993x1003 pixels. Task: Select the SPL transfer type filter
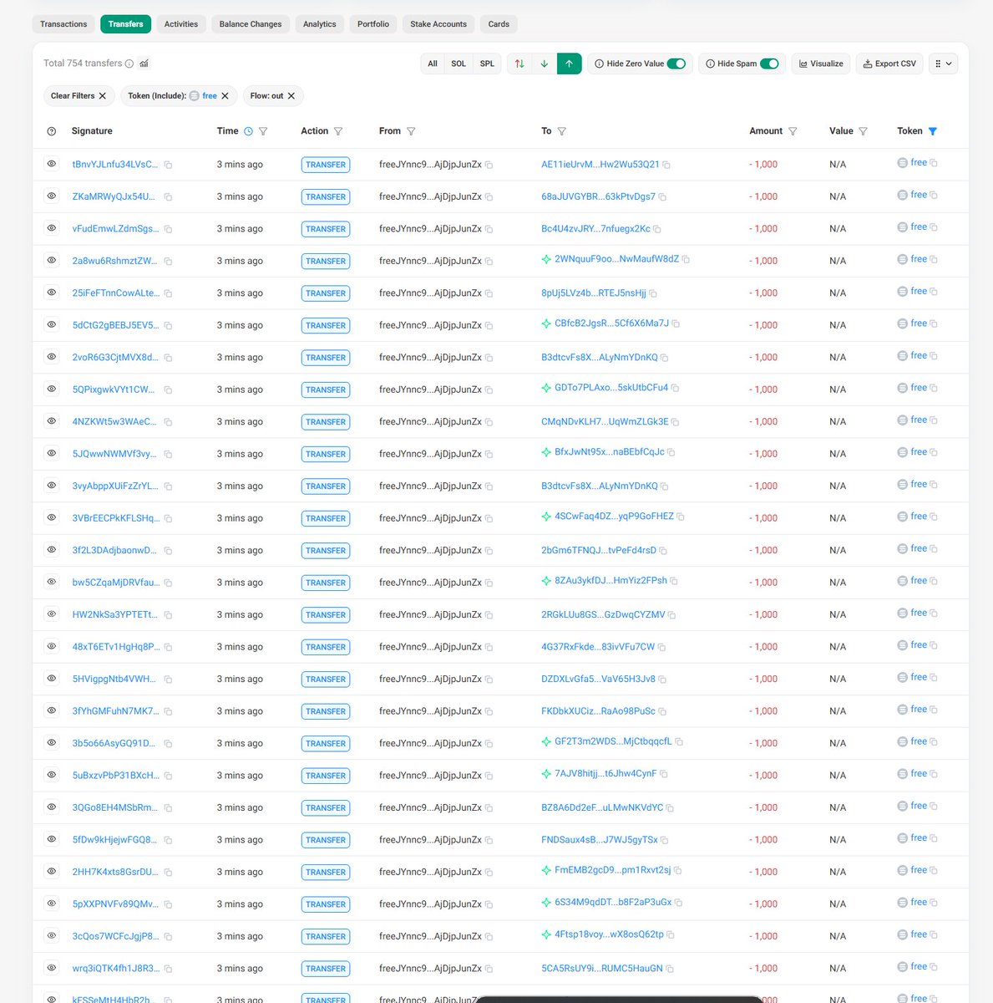point(487,64)
